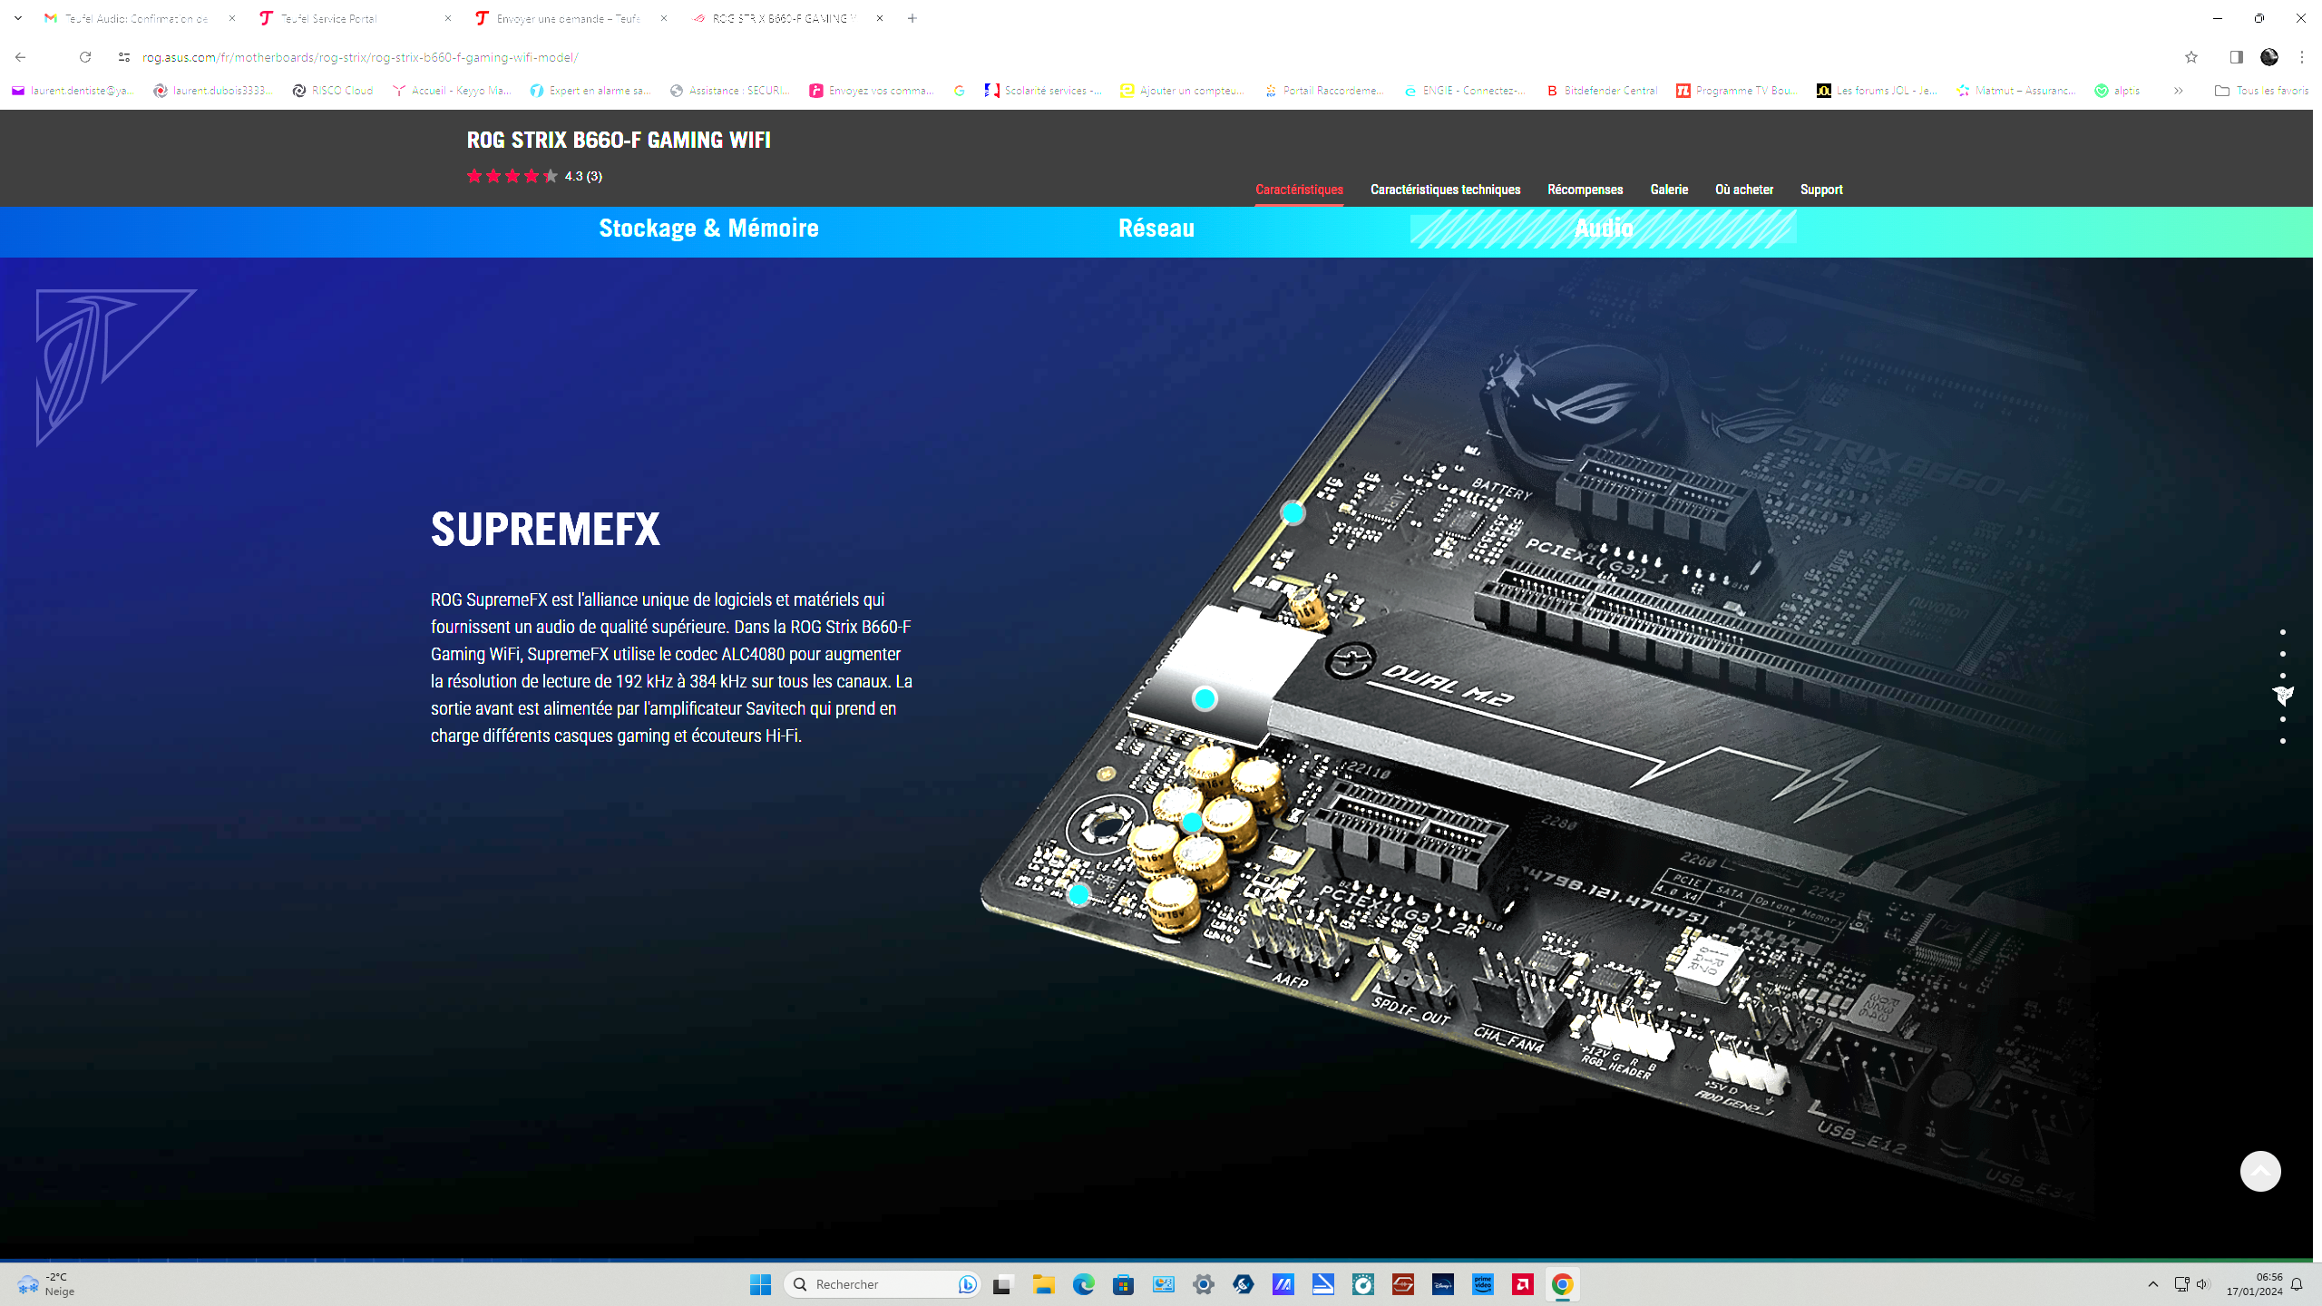Open the alptis bookmark

tap(2118, 91)
